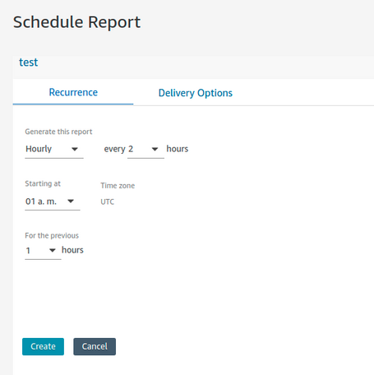Open the For the previous 1 hours dropdown
374x375 pixels.
point(43,251)
